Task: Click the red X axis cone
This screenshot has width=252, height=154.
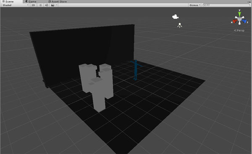Action: pyautogui.click(x=235, y=21)
